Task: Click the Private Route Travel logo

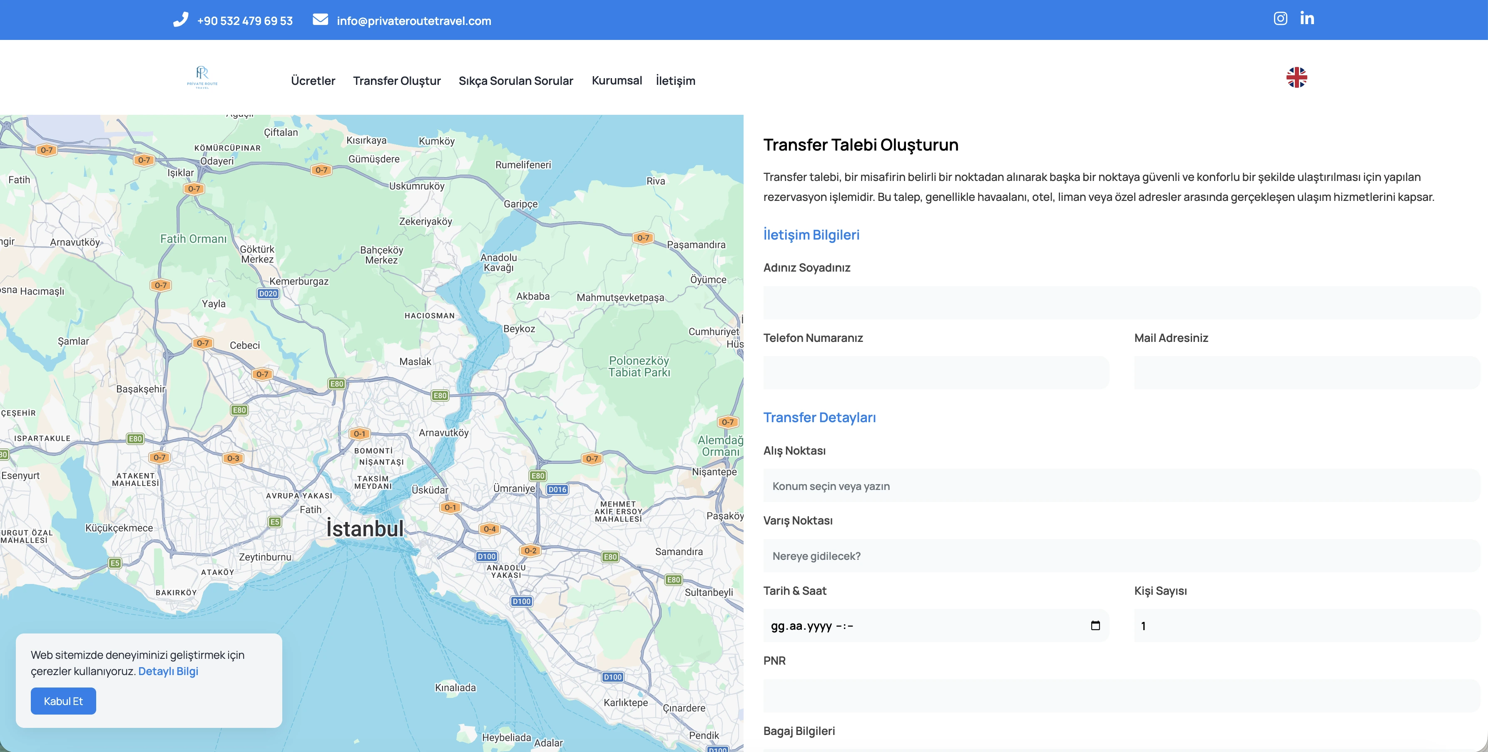Action: click(x=202, y=77)
